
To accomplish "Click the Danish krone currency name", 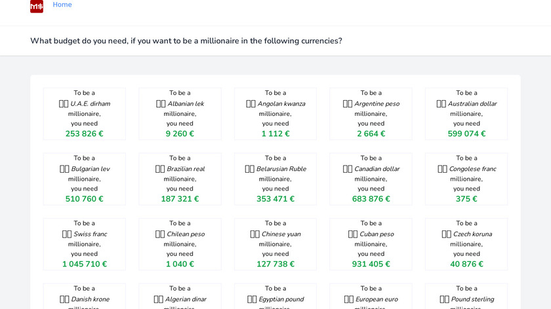I will [91, 299].
